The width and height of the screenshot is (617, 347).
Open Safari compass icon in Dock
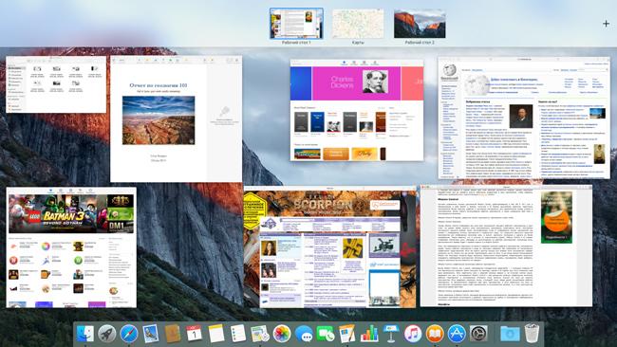point(129,334)
